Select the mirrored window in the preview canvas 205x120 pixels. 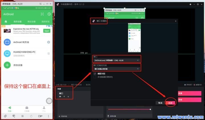click(x=125, y=13)
